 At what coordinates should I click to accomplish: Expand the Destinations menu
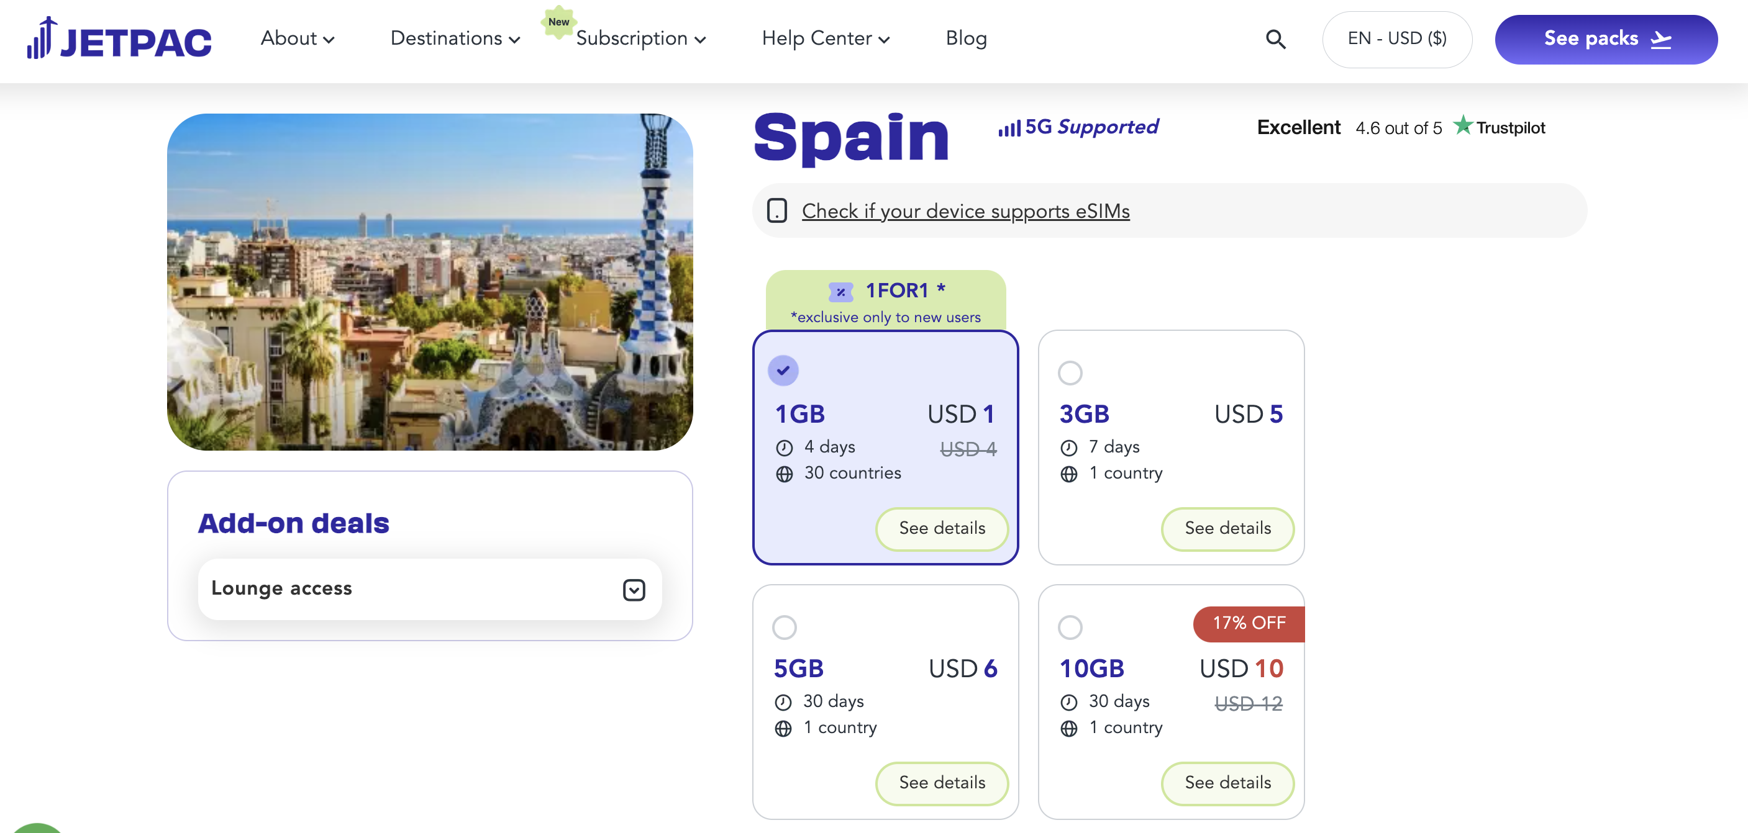(x=455, y=38)
